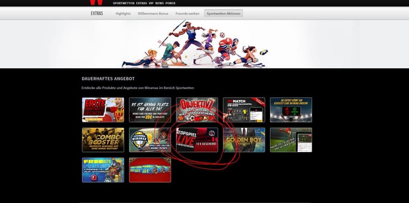Screen dimensions: 409x203
Task: Open the Willkommens-Bonus tab
Action: [153, 13]
